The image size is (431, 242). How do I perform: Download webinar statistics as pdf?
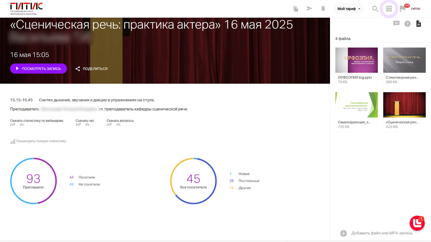tap(12, 124)
